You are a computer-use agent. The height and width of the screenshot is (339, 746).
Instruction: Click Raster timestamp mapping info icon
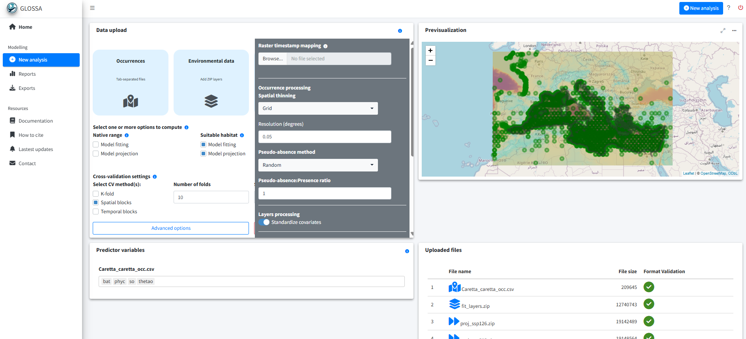tap(325, 46)
